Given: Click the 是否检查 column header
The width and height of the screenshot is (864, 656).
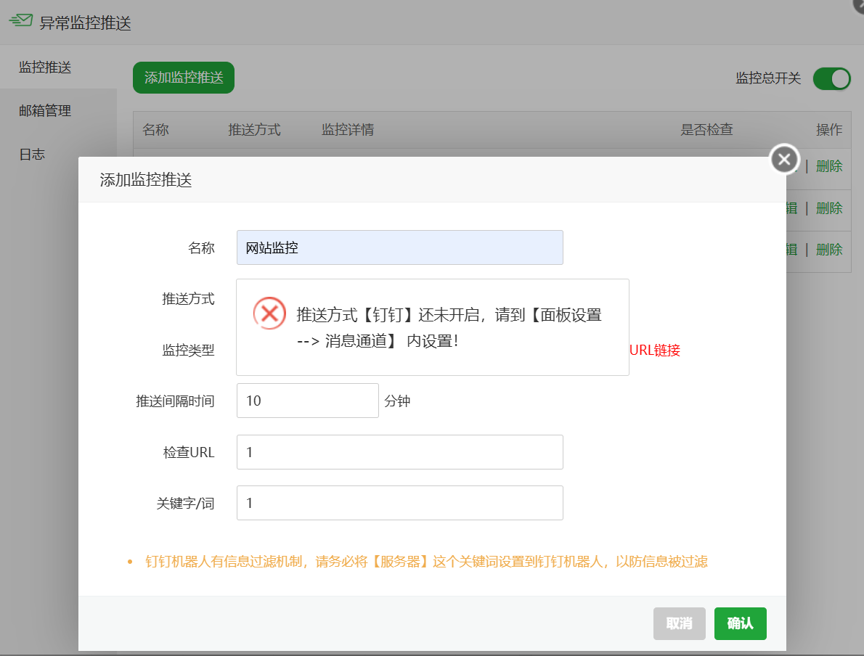Looking at the screenshot, I should (706, 129).
